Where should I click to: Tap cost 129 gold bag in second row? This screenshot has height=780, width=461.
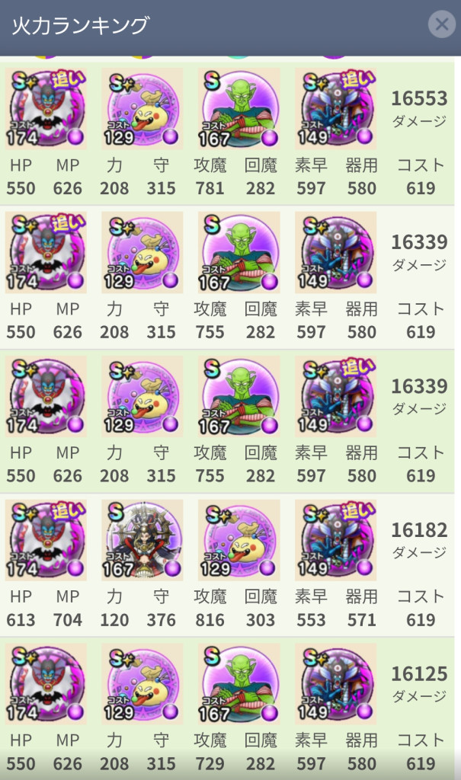point(142,253)
